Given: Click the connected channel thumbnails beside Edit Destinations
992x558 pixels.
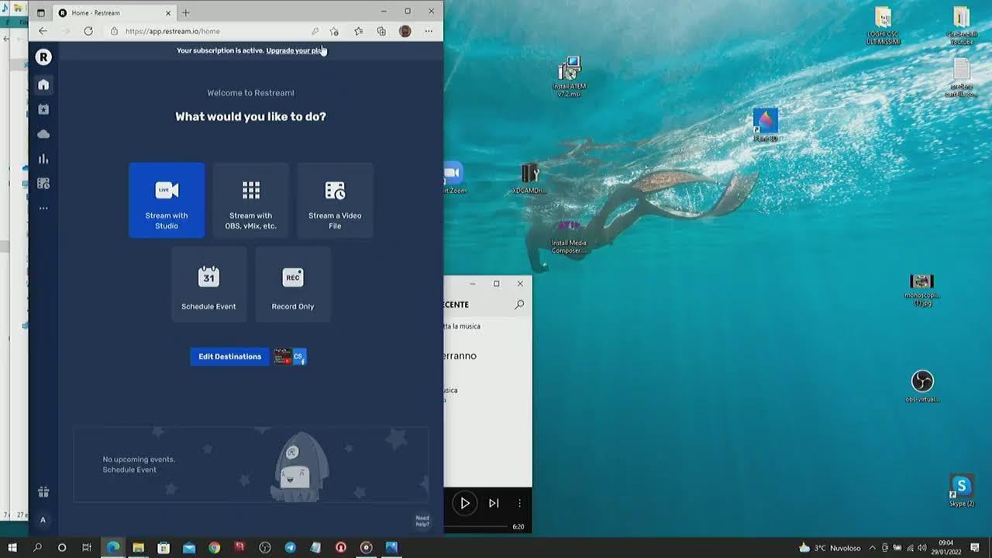Looking at the screenshot, I should 290,356.
